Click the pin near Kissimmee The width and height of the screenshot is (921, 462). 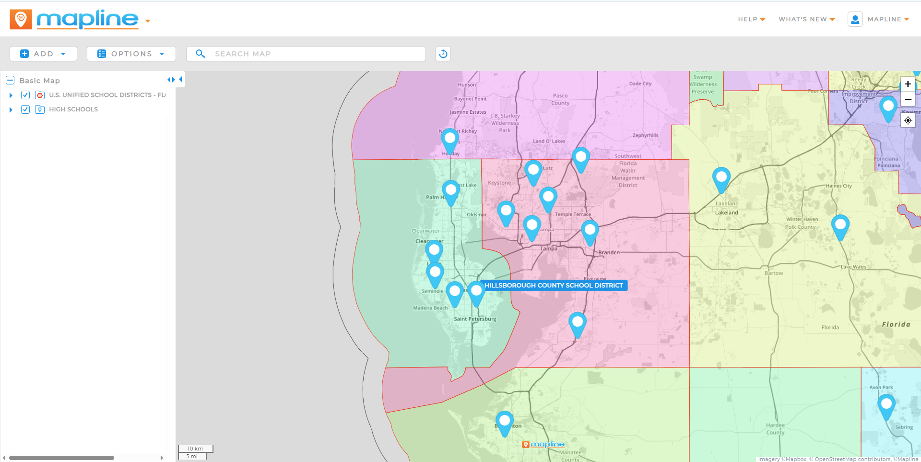coord(888,109)
